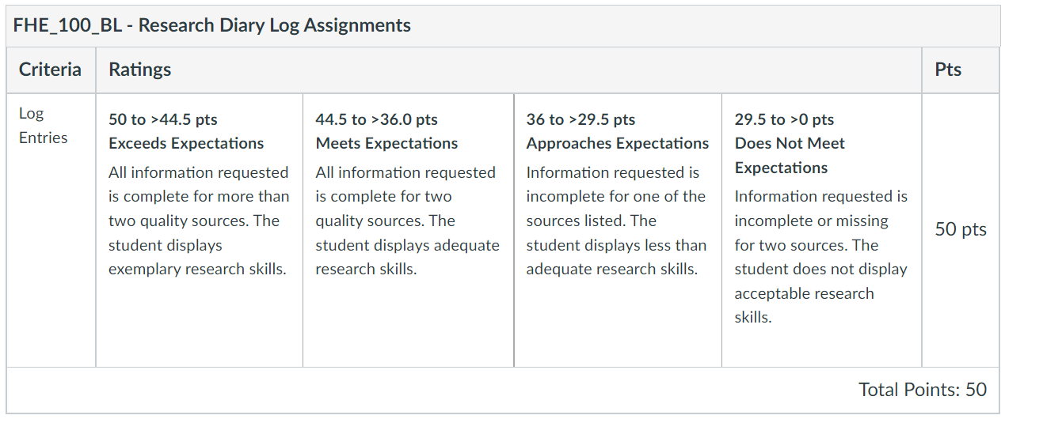Click the rubric title FHE_100_BL Research Diary

tap(212, 25)
